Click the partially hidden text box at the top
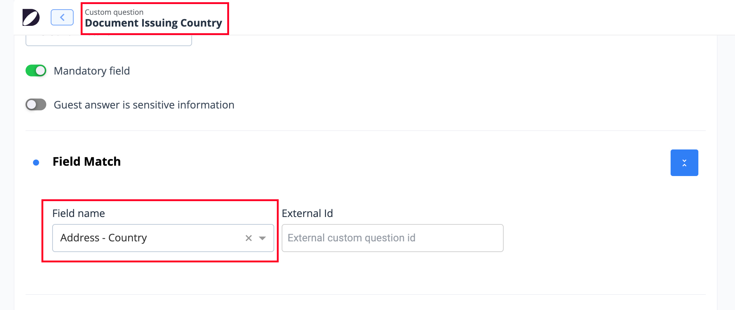 pyautogui.click(x=109, y=40)
